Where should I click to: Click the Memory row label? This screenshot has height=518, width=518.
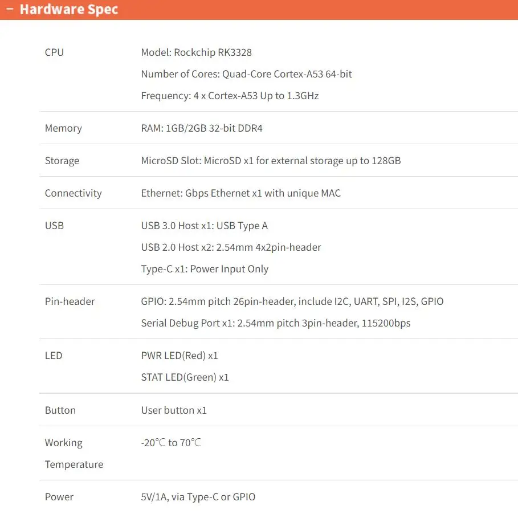(63, 128)
